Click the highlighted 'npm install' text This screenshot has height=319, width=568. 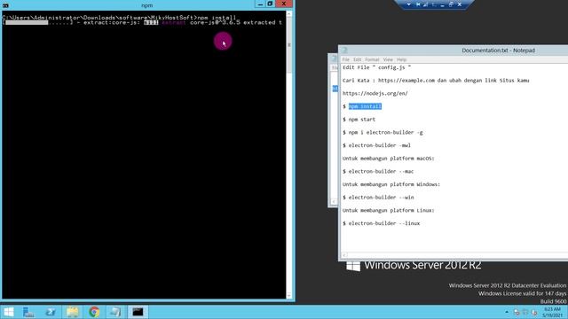click(x=365, y=106)
